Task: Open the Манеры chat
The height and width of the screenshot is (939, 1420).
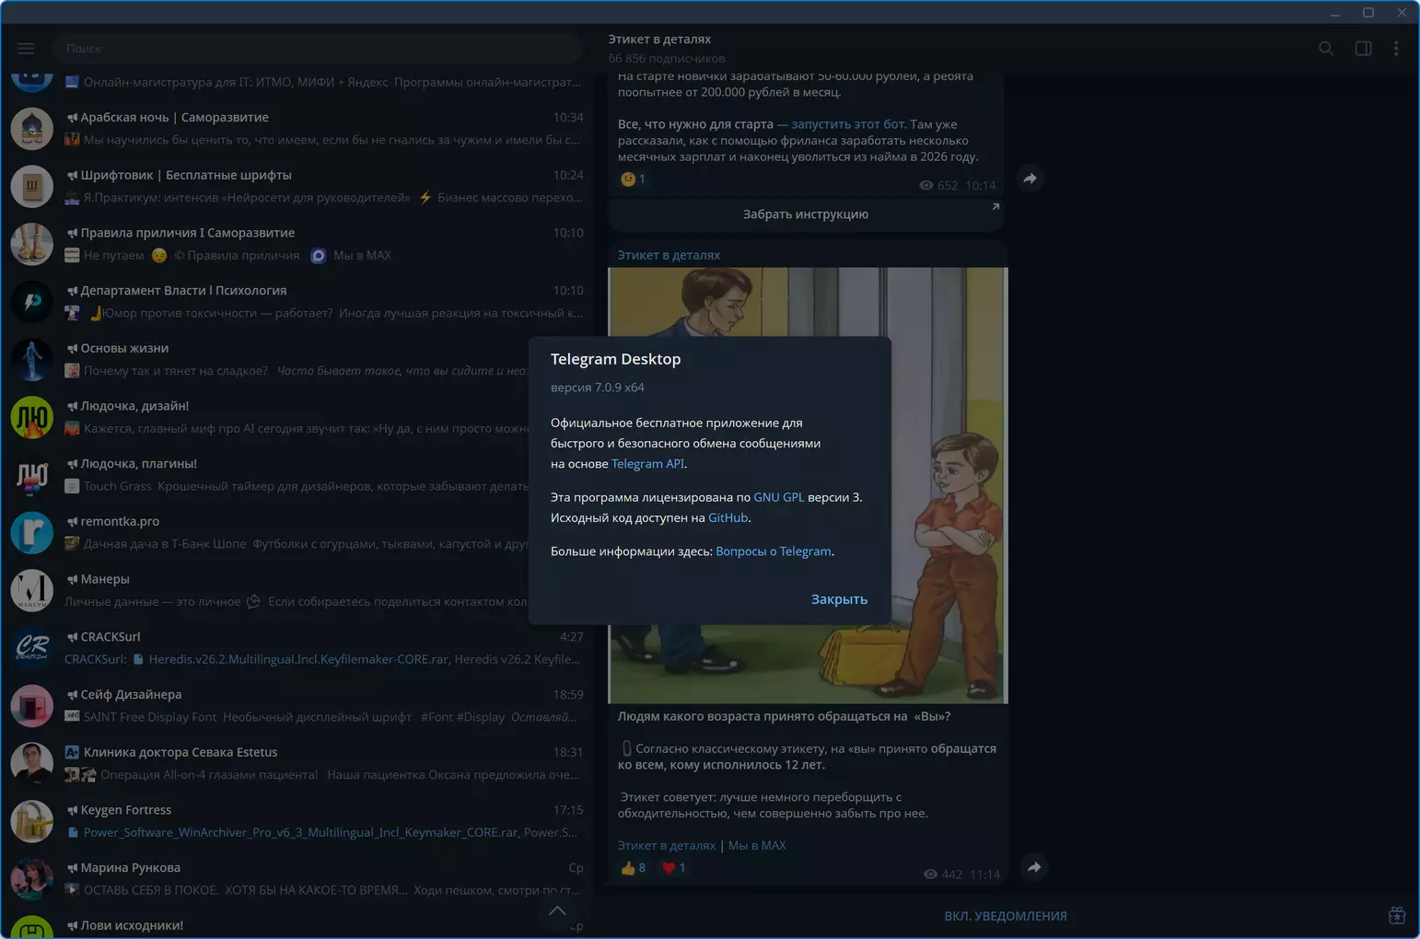Action: [297, 590]
